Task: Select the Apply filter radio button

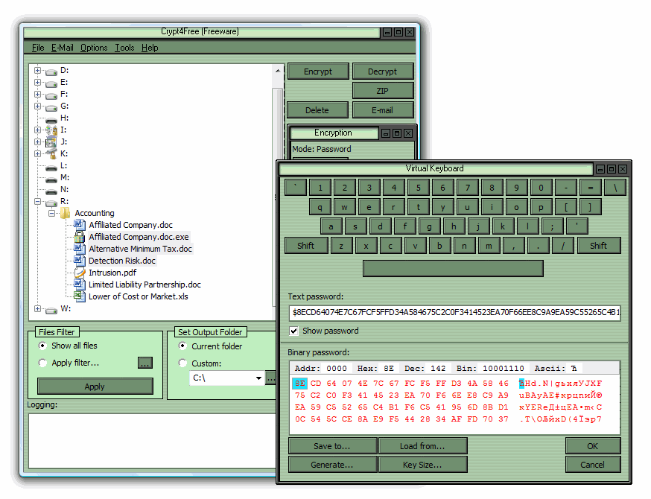Action: pyautogui.click(x=42, y=363)
